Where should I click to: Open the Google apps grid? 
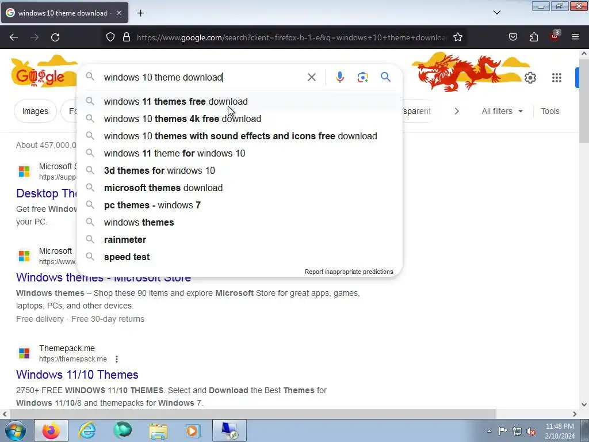click(x=557, y=78)
